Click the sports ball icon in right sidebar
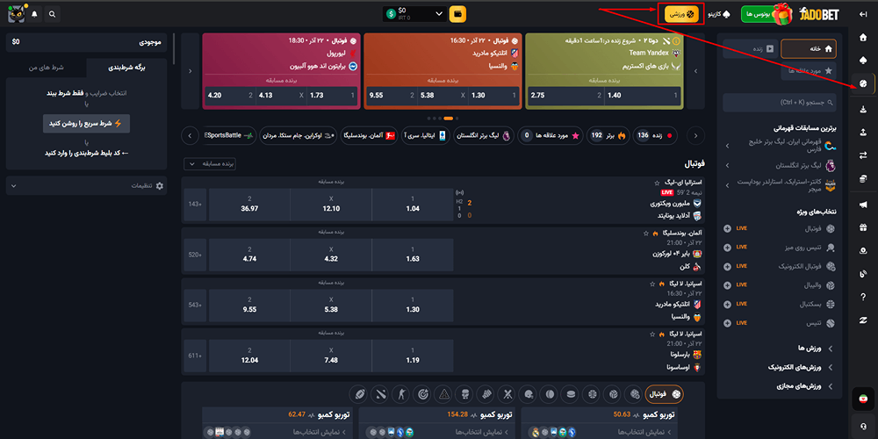This screenshot has width=878, height=439. (x=863, y=83)
